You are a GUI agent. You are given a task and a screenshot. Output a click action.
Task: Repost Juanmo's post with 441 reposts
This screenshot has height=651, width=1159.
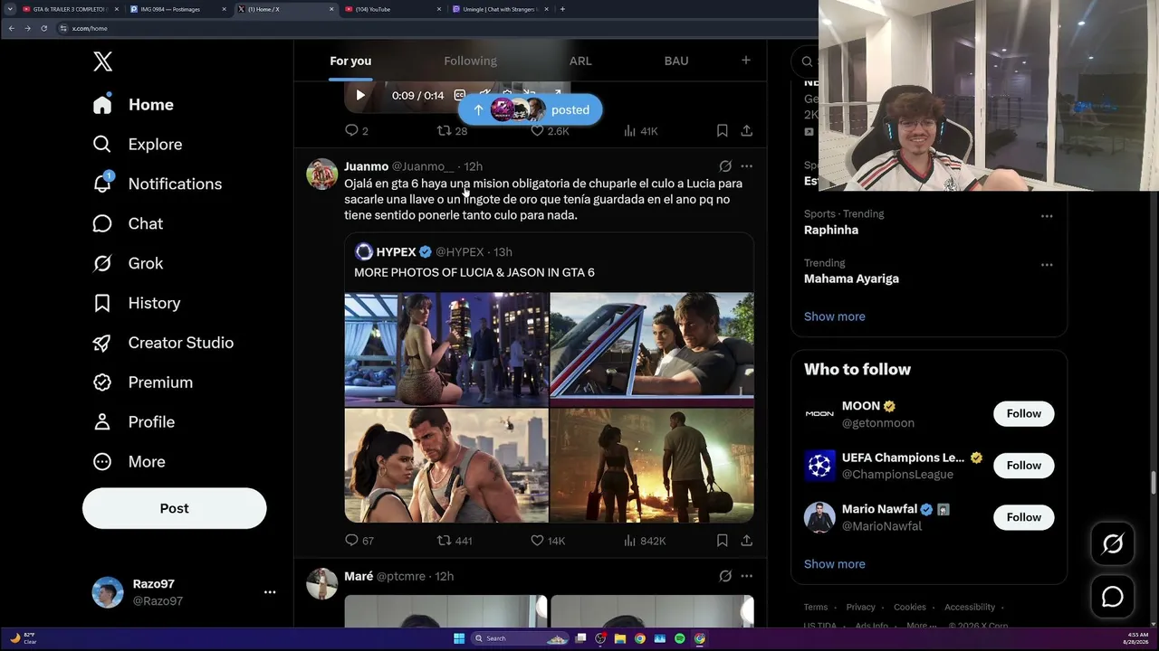[455, 541]
